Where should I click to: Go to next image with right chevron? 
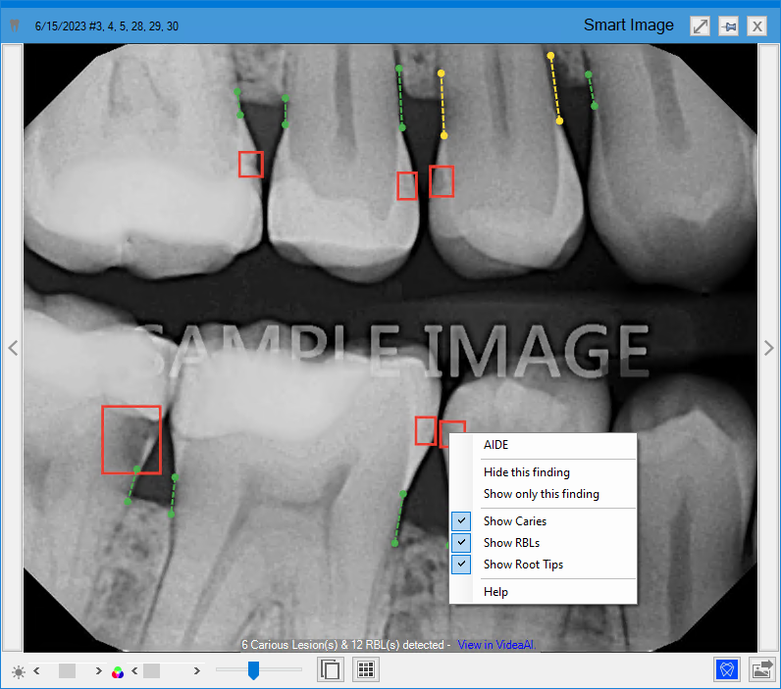[768, 348]
